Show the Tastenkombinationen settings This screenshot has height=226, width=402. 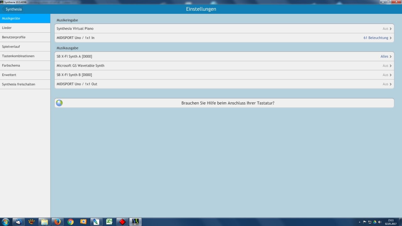pos(25,56)
